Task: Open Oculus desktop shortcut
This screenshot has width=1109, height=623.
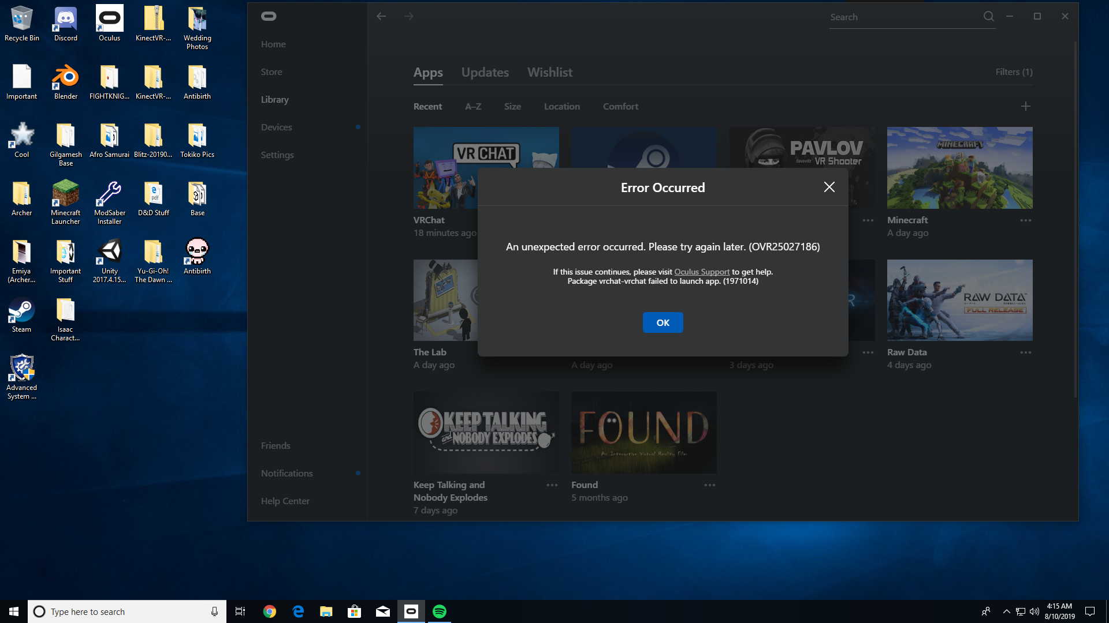Action: (109, 24)
